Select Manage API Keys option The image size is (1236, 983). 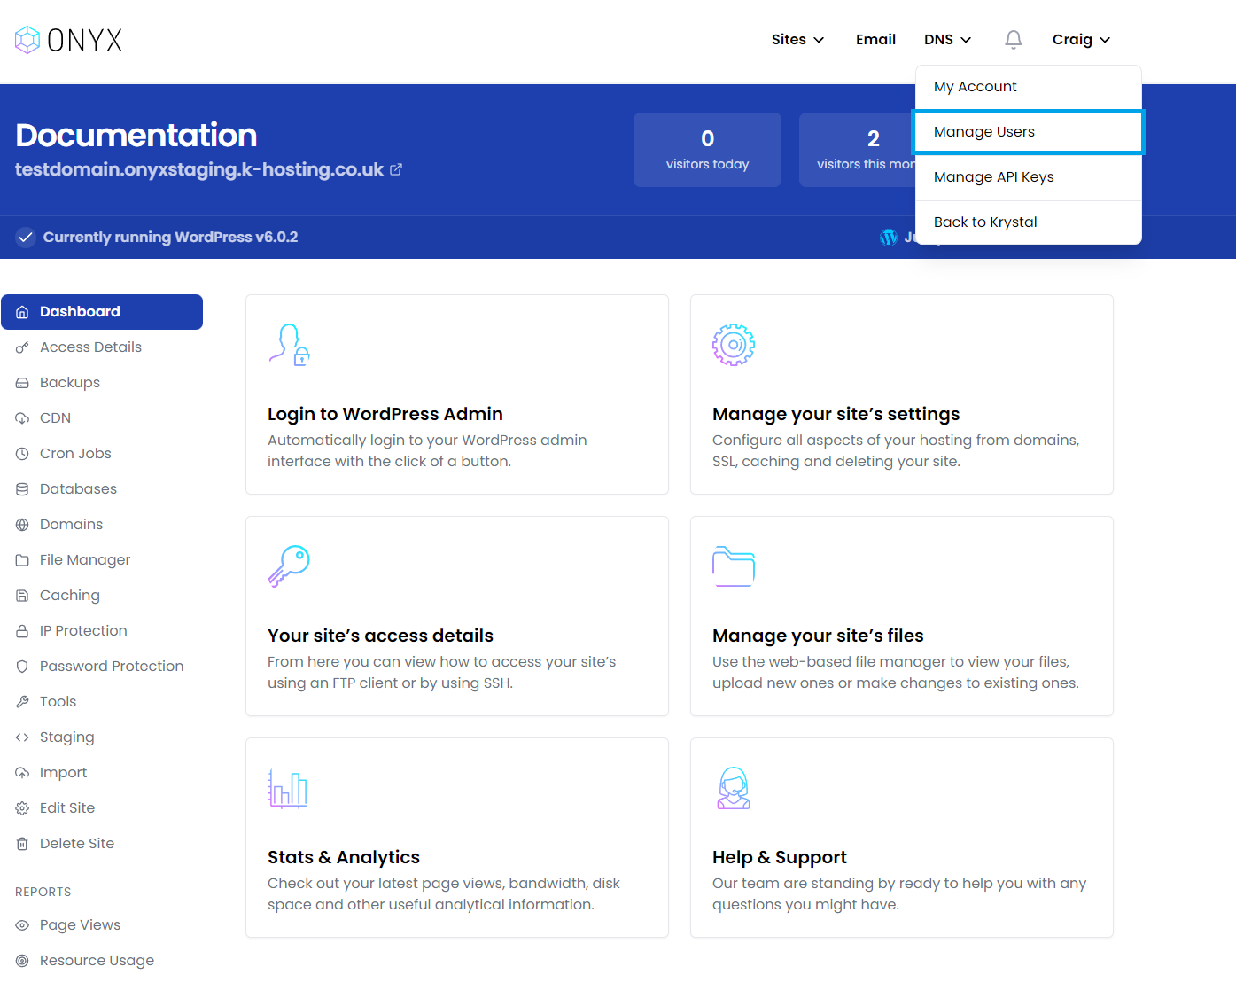tap(1029, 177)
